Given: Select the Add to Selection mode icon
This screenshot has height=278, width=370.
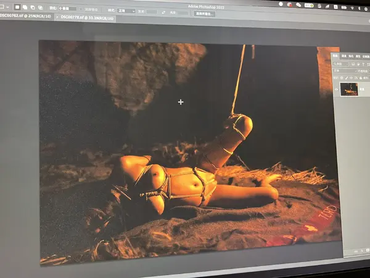Looking at the screenshot, I should [x=24, y=7].
